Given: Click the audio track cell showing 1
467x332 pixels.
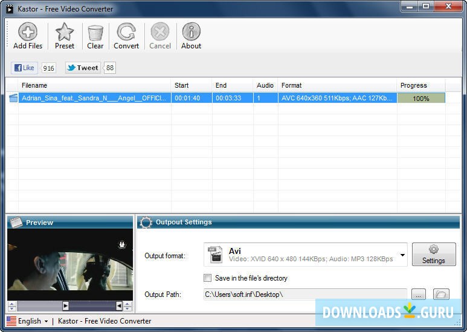Looking at the screenshot, I should (x=265, y=98).
